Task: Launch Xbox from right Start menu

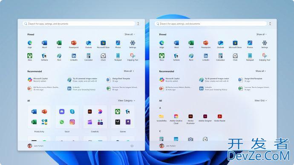Action: tap(161, 57)
